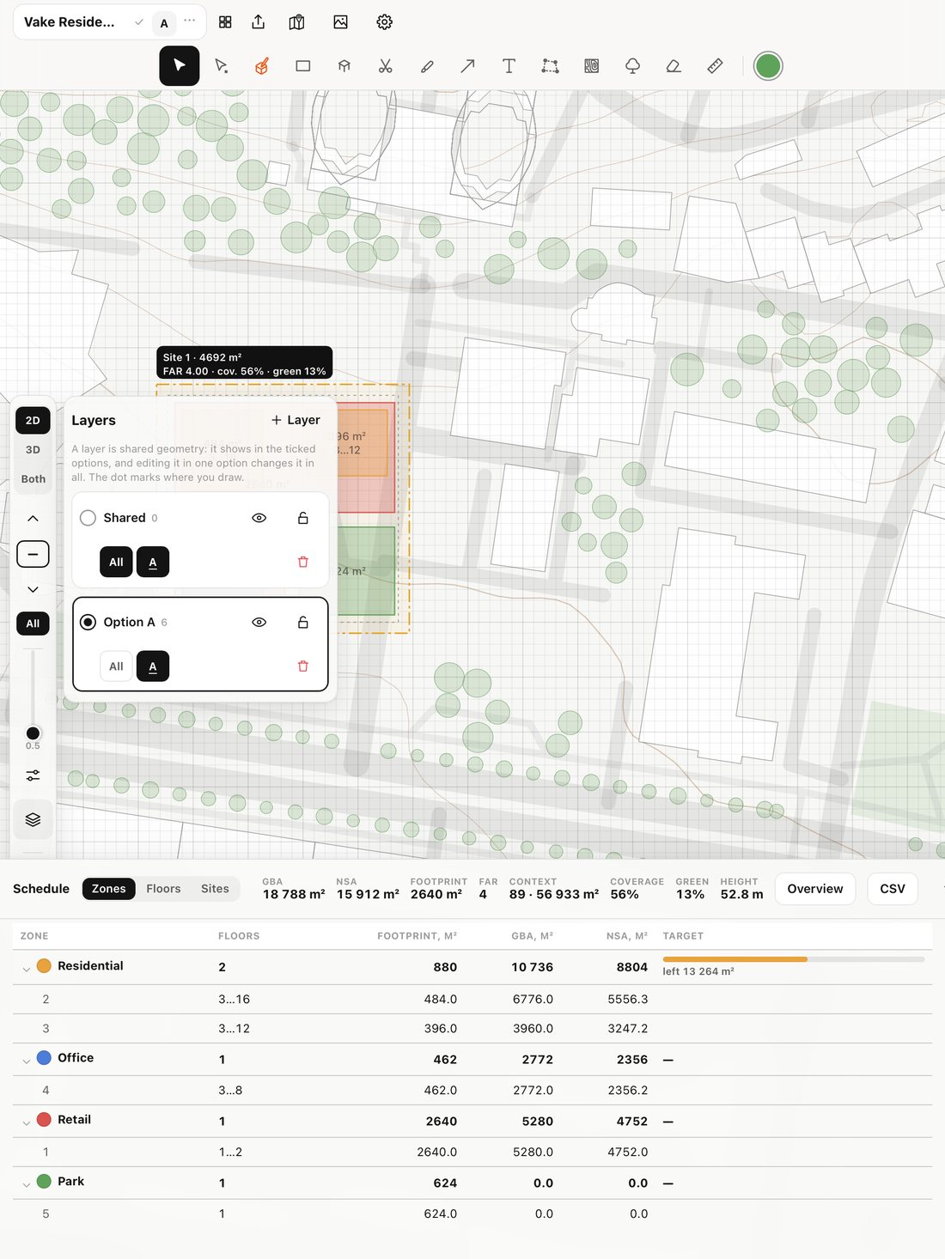945x1259 pixels.
Task: Click the All floors button in sidebar
Action: pos(33,623)
